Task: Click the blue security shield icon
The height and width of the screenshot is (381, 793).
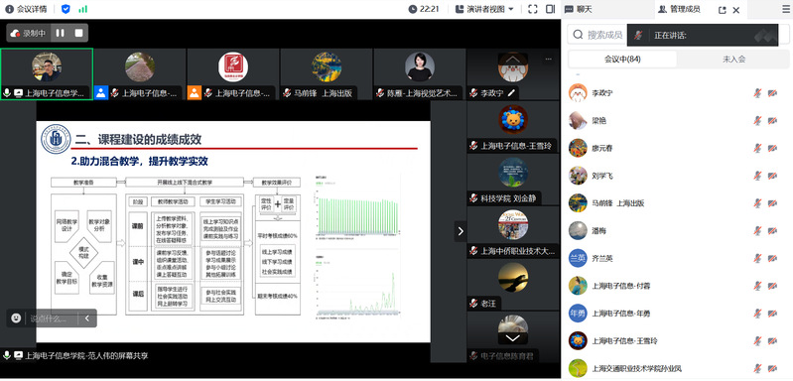Action: click(x=66, y=9)
